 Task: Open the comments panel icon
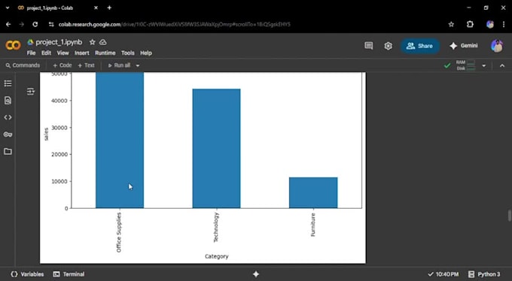(369, 46)
